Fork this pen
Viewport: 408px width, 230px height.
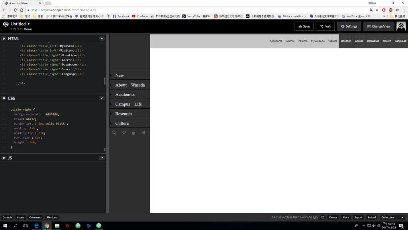tap(325, 26)
